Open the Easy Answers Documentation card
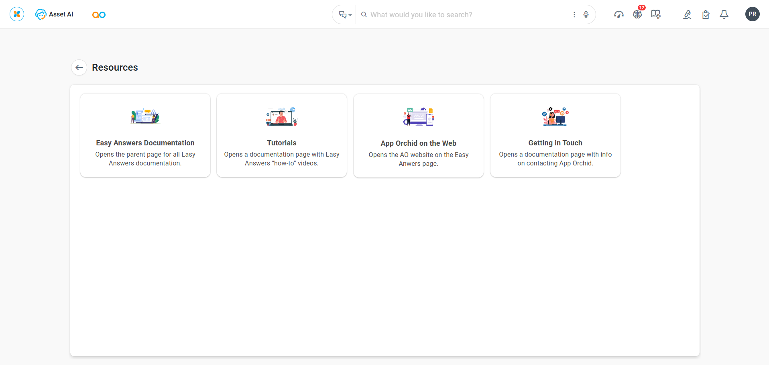 (145, 135)
